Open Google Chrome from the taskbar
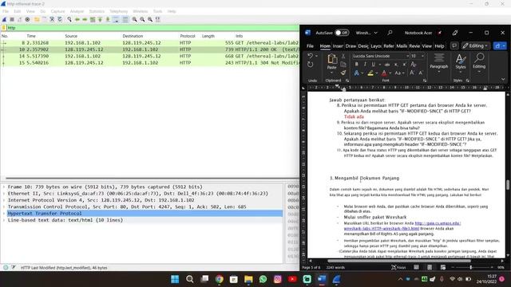The width and height of the screenshot is (511, 287). (219, 279)
